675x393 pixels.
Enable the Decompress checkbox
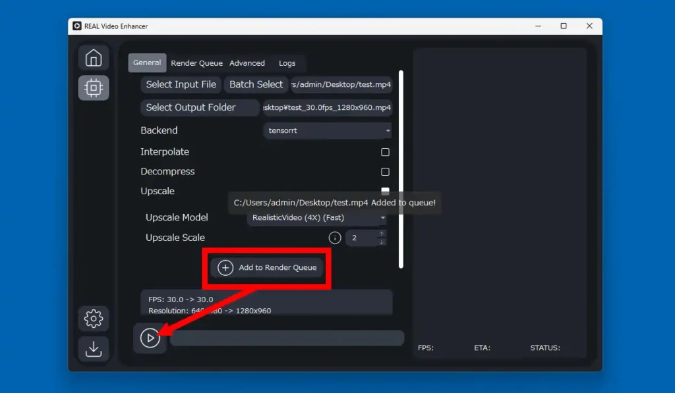click(385, 172)
